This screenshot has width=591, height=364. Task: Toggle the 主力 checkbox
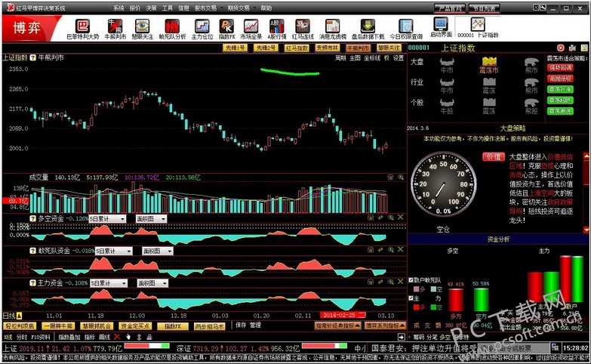(411, 298)
